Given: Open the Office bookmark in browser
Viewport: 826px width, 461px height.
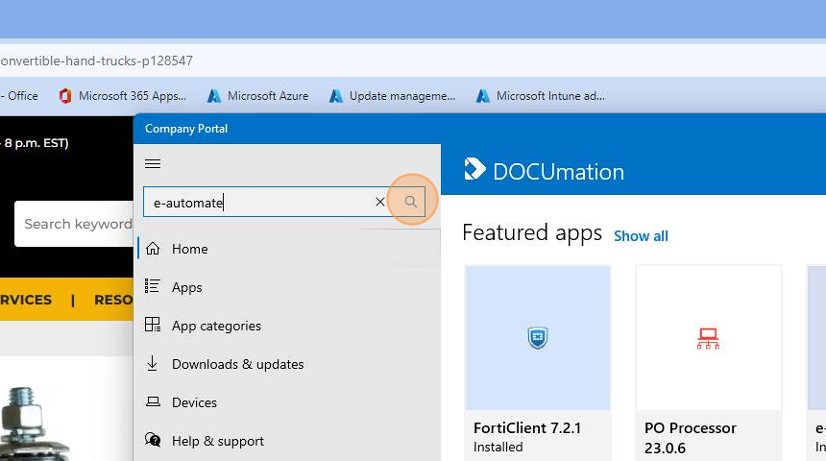Looking at the screenshot, I should [20, 96].
